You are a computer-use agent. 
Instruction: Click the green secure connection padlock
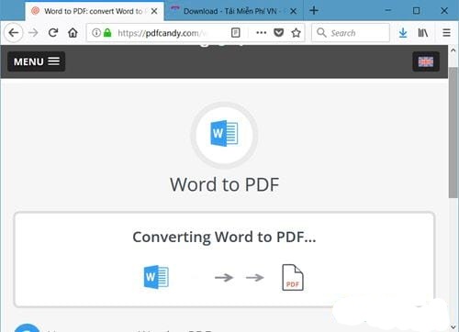(x=107, y=32)
